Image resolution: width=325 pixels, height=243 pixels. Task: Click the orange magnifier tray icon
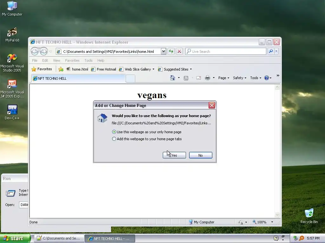click(302, 238)
